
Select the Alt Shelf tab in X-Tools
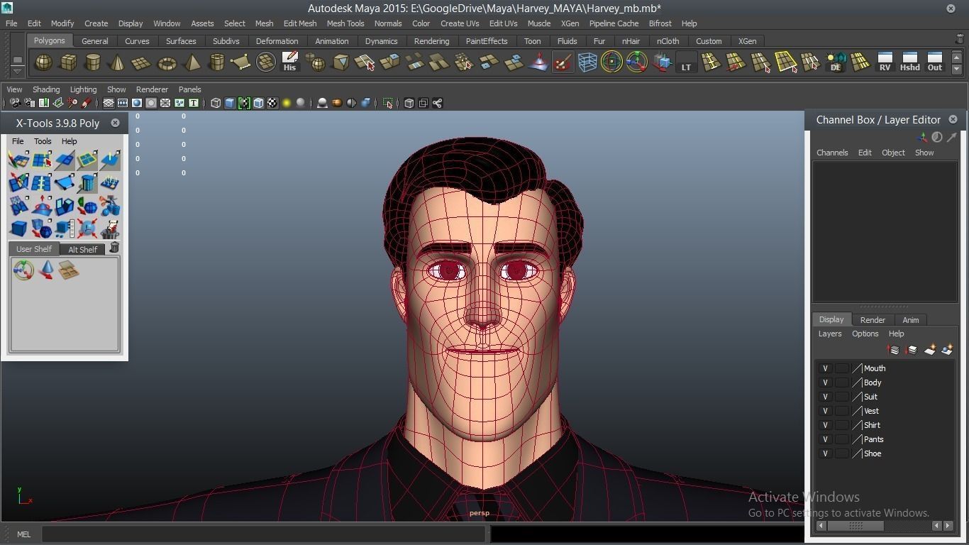(82, 249)
